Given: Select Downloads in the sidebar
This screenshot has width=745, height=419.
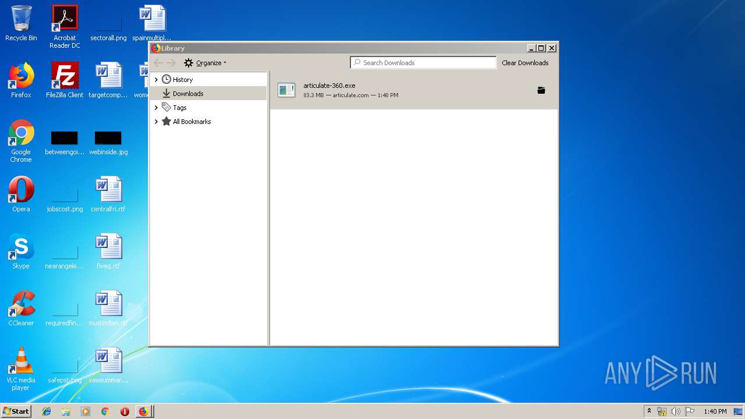Looking at the screenshot, I should [x=188, y=94].
